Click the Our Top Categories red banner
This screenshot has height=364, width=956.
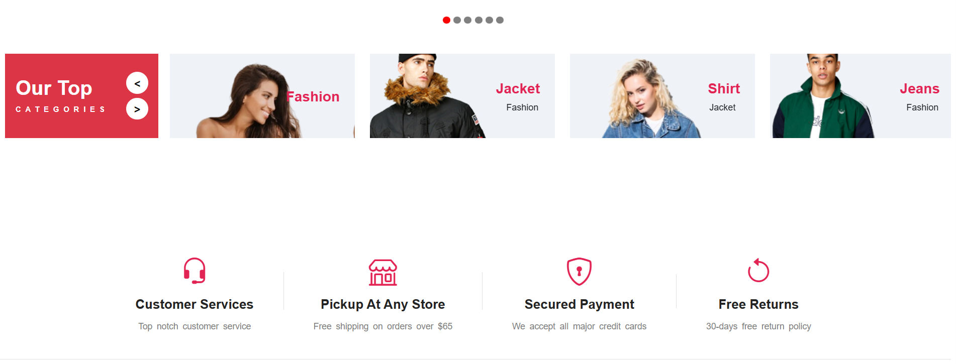click(x=81, y=96)
